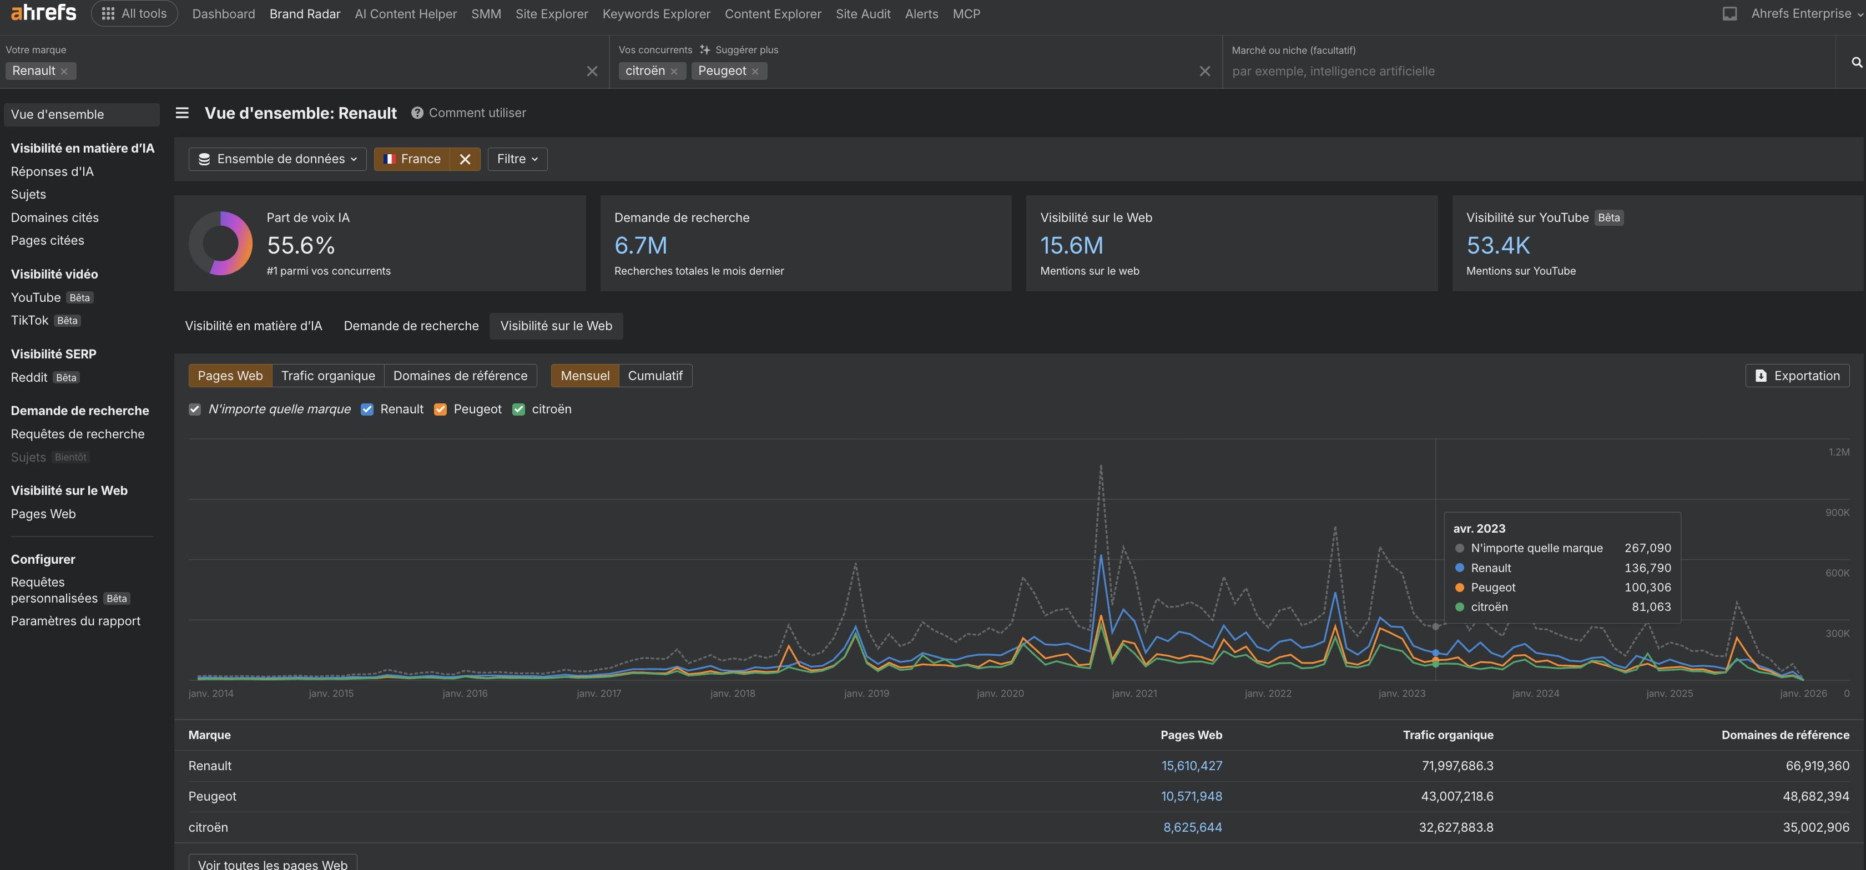Viewport: 1866px width, 870px height.
Task: Click the hamburger icon beside Vue d'ensemble title
Action: pos(182,113)
